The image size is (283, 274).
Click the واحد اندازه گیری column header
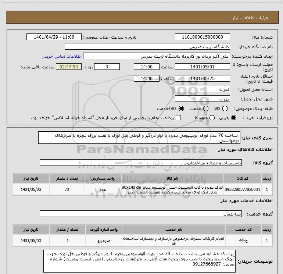click(104, 230)
